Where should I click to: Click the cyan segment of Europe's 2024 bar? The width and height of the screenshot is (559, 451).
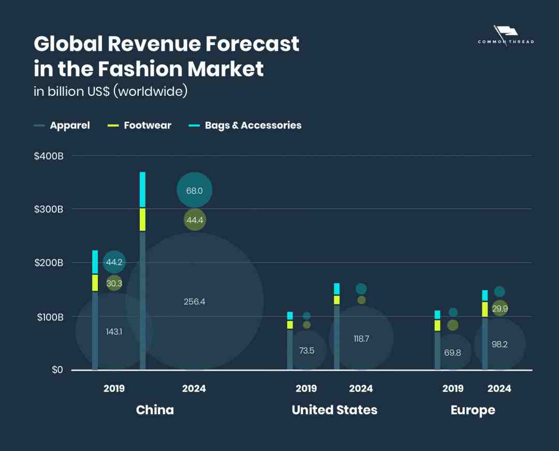(x=485, y=296)
